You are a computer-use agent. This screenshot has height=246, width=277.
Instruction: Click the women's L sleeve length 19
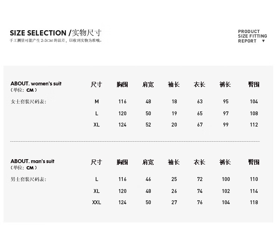174,114
